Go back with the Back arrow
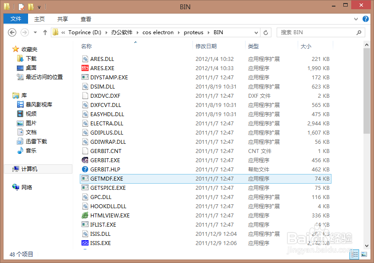The image size is (374, 263). click(12, 32)
